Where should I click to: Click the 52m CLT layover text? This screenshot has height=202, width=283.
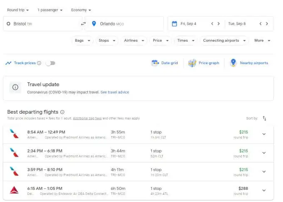pos(157,156)
